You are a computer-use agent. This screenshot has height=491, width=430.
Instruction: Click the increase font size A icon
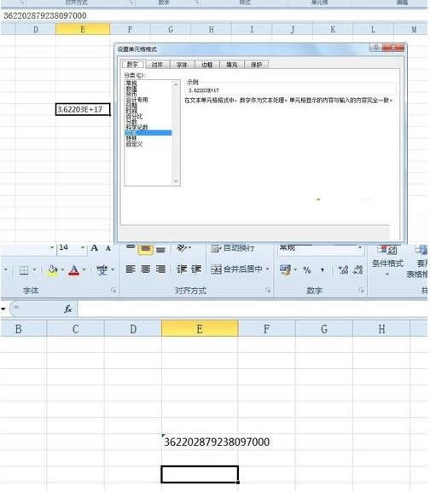94,248
